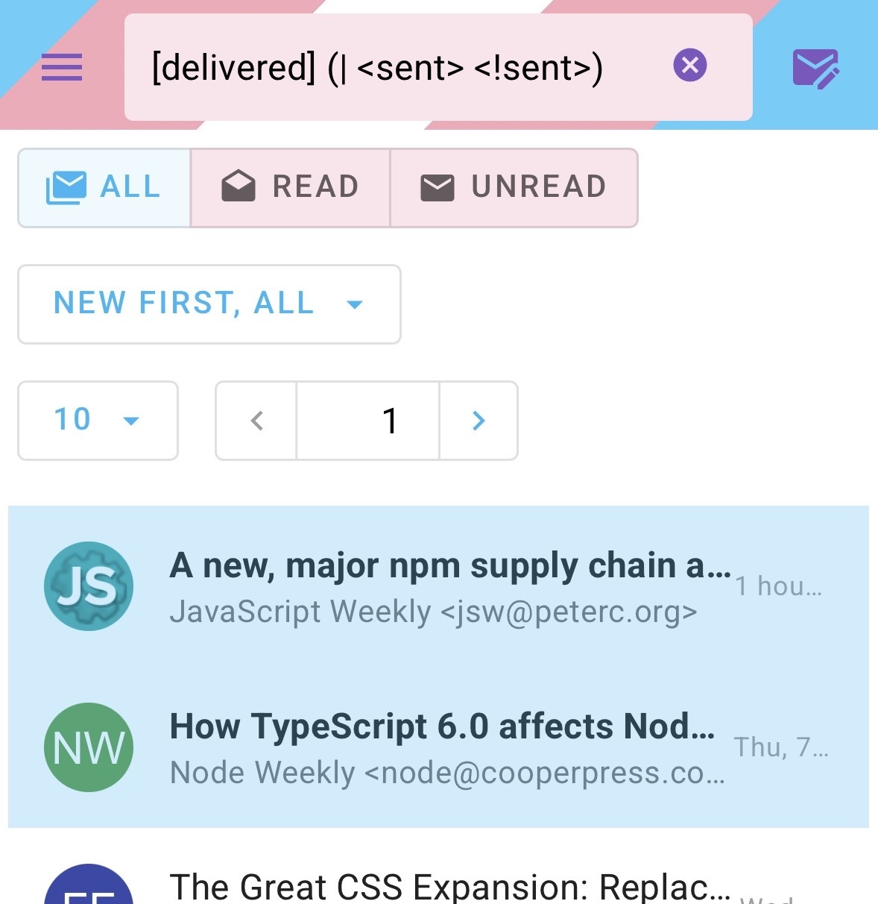
Task: Click the JavaScript Weekly sender avatar
Action: tap(89, 586)
